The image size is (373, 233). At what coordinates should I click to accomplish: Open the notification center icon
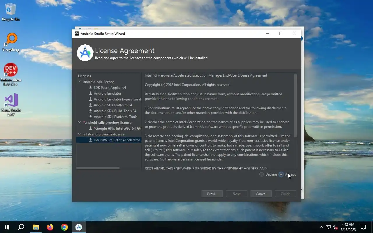click(363, 227)
